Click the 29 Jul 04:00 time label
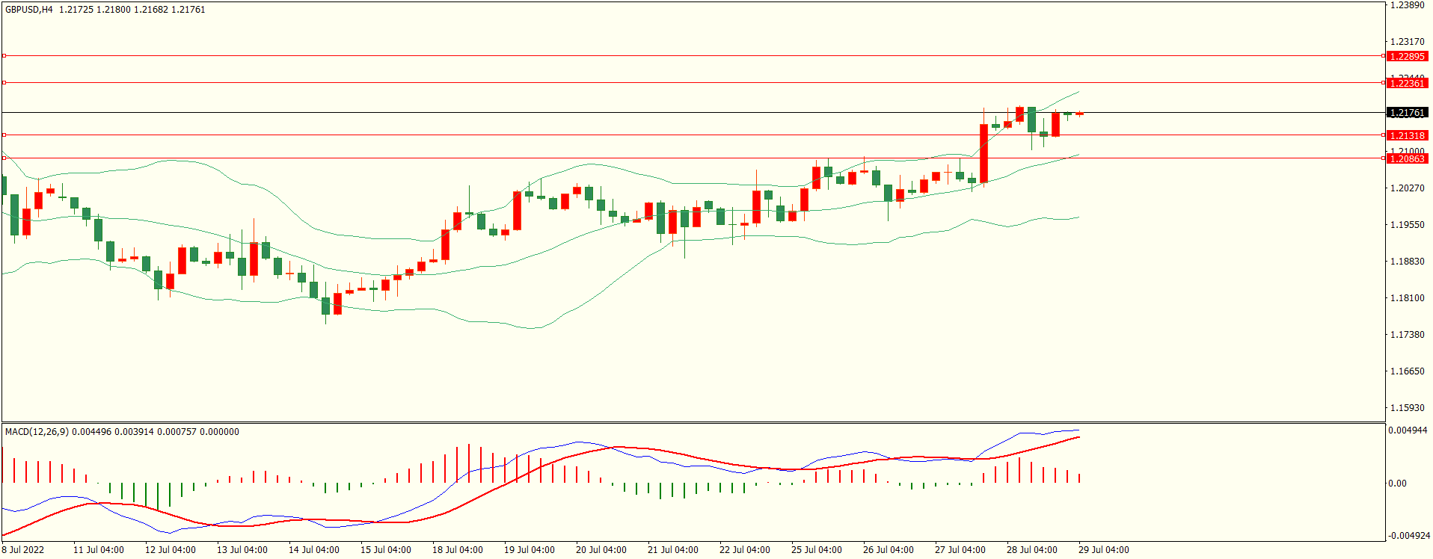The image size is (1433, 559). pos(1103,550)
